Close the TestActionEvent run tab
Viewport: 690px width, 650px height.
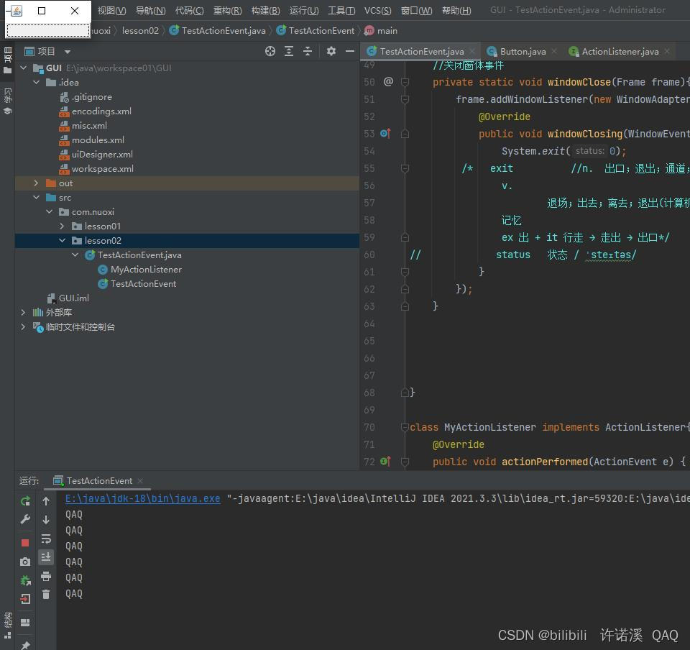(140, 481)
